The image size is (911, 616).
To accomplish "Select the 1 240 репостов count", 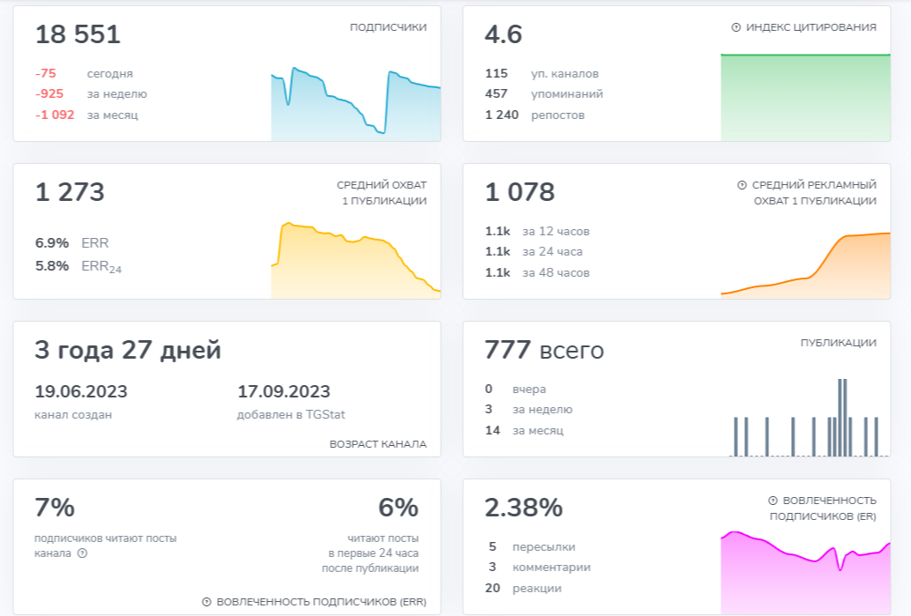I will tap(502, 115).
